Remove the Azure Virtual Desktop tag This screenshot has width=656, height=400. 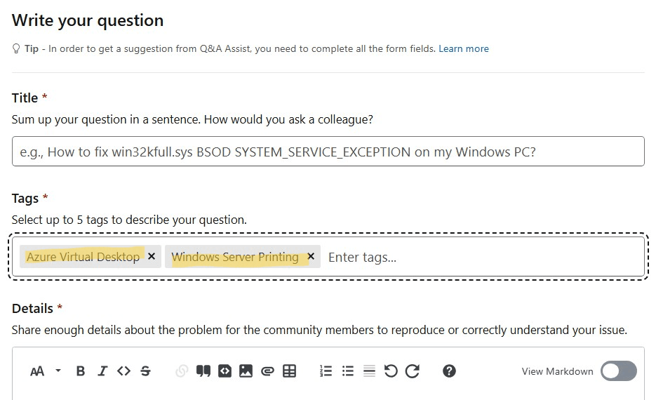pos(152,256)
